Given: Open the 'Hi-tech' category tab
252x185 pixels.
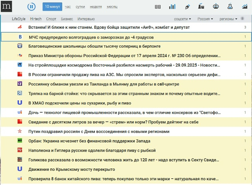Looking at the screenshot, I should 35,18.
